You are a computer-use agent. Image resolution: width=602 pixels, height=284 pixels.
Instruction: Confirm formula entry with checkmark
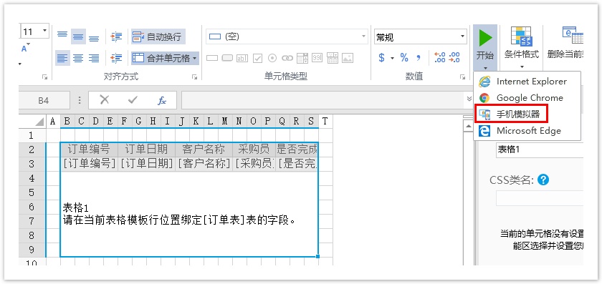coord(133,100)
